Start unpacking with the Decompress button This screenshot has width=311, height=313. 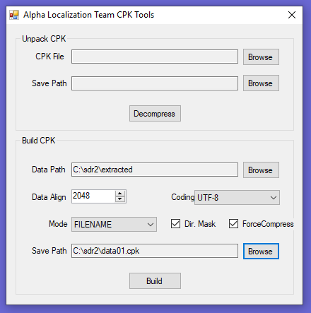(x=155, y=114)
